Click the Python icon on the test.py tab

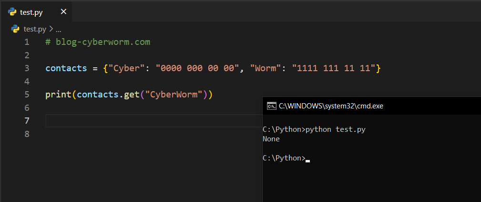[x=12, y=12]
